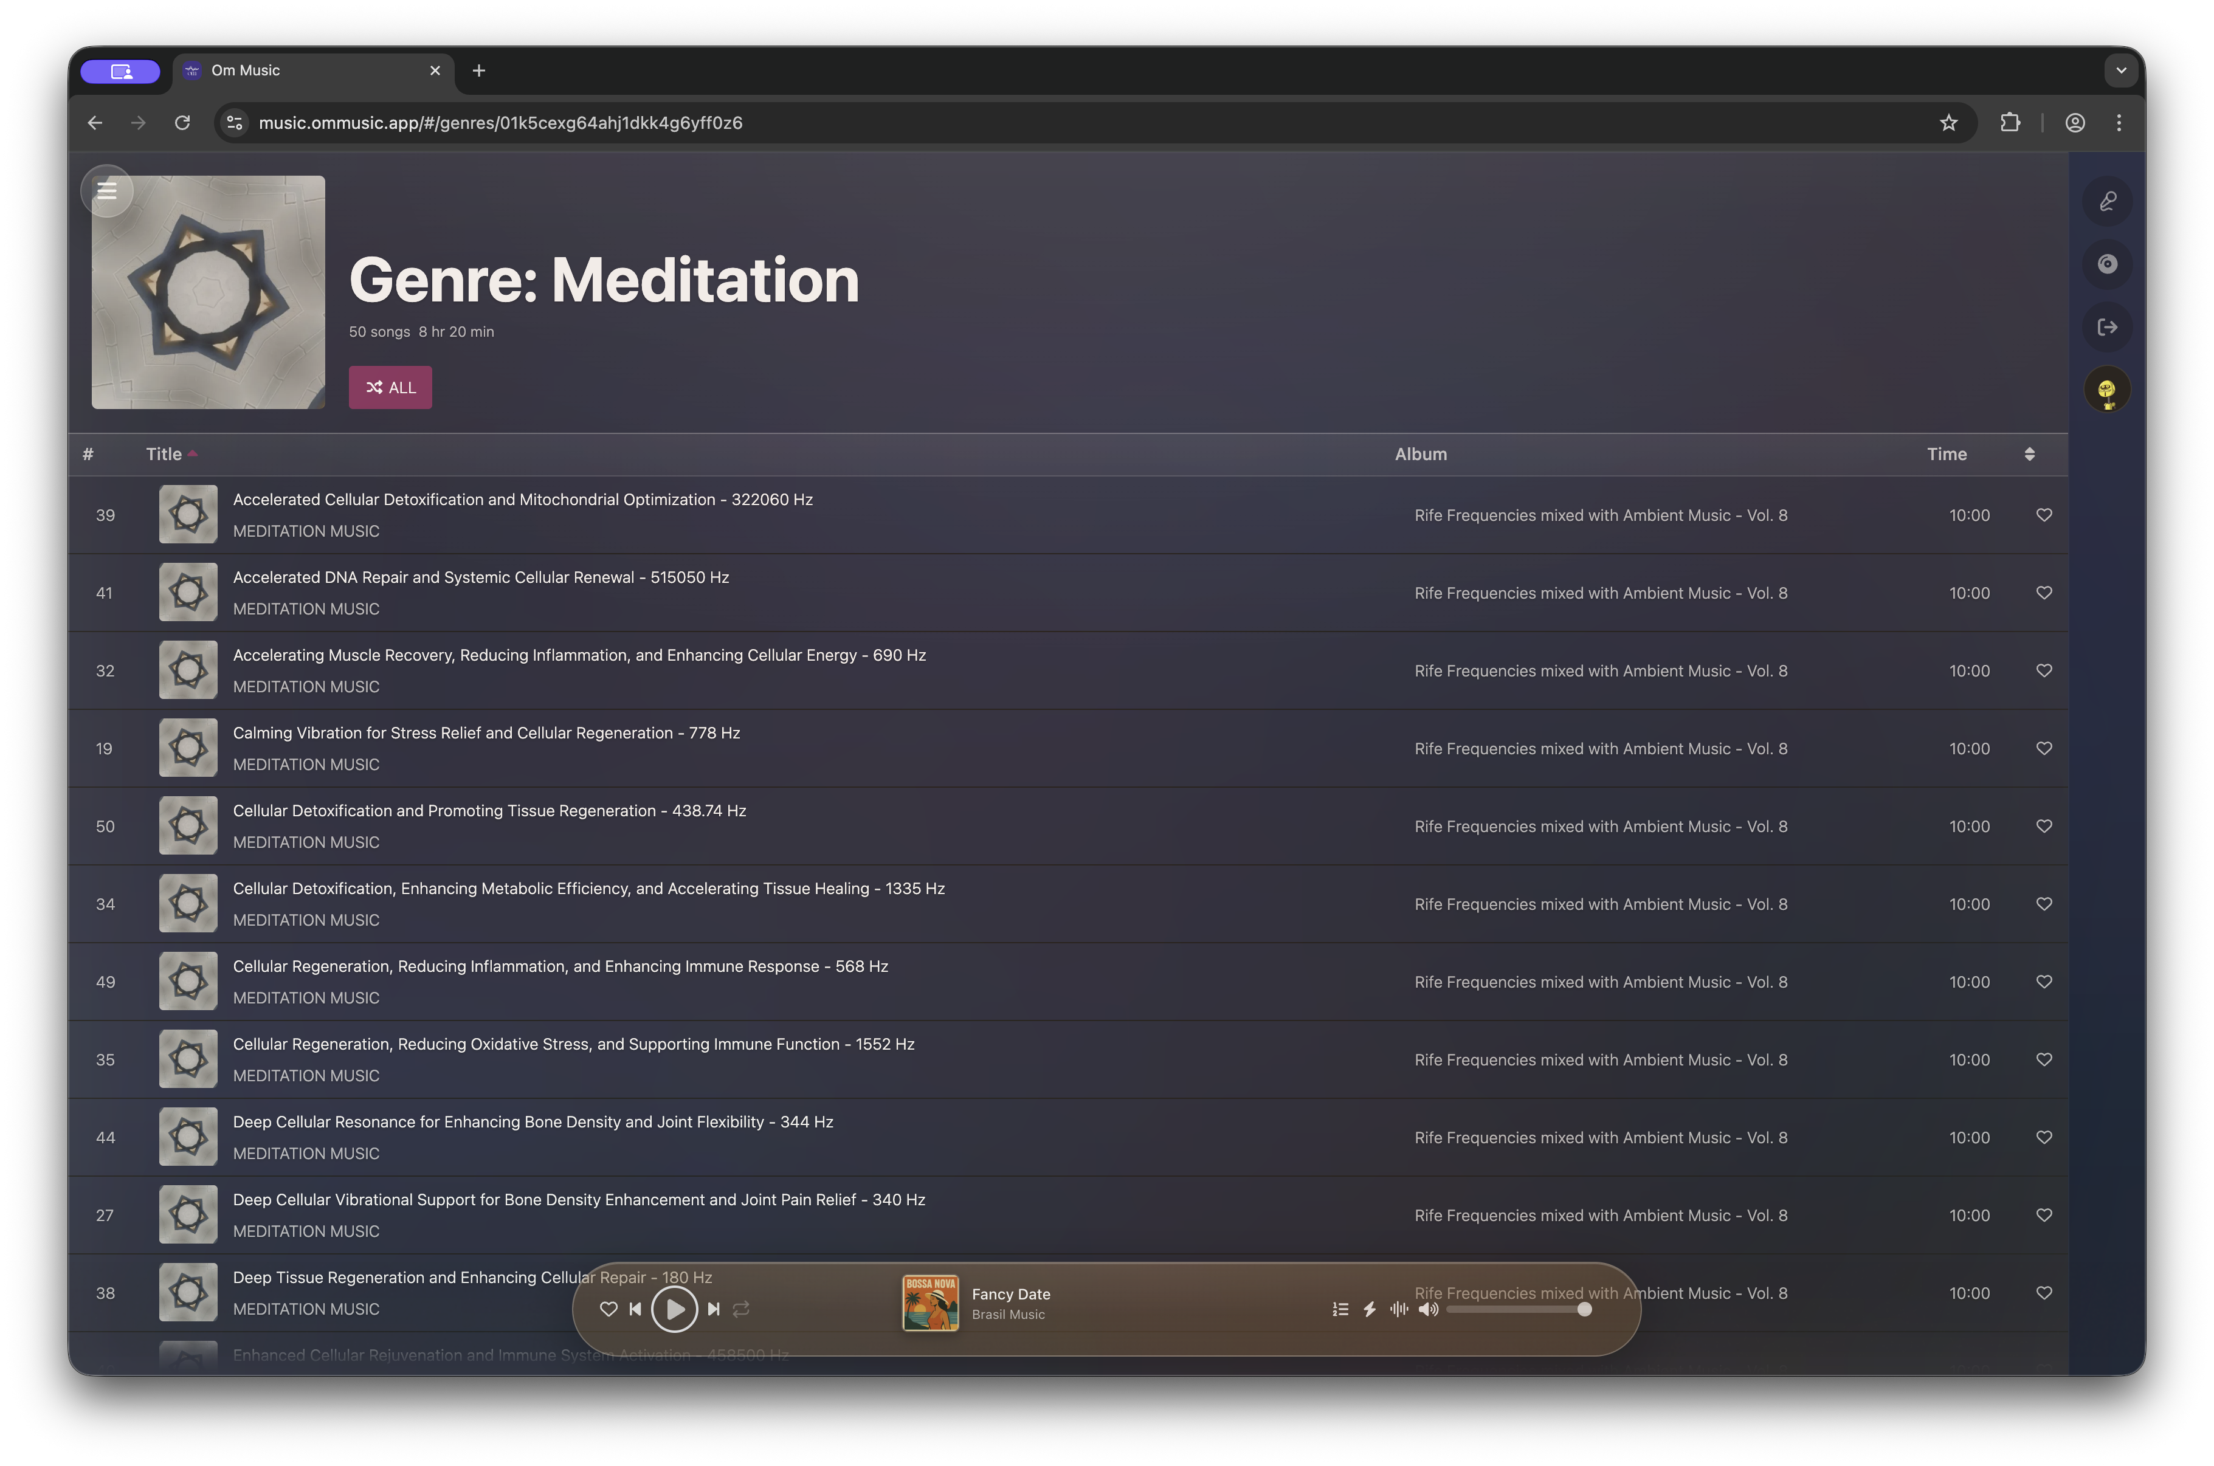This screenshot has width=2214, height=1466.
Task: Open the waveform visualizer icon in player
Action: [1399, 1309]
